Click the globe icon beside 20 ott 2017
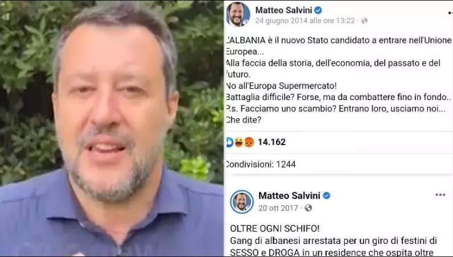Viewport: 453px width, 257px height. 308,208
